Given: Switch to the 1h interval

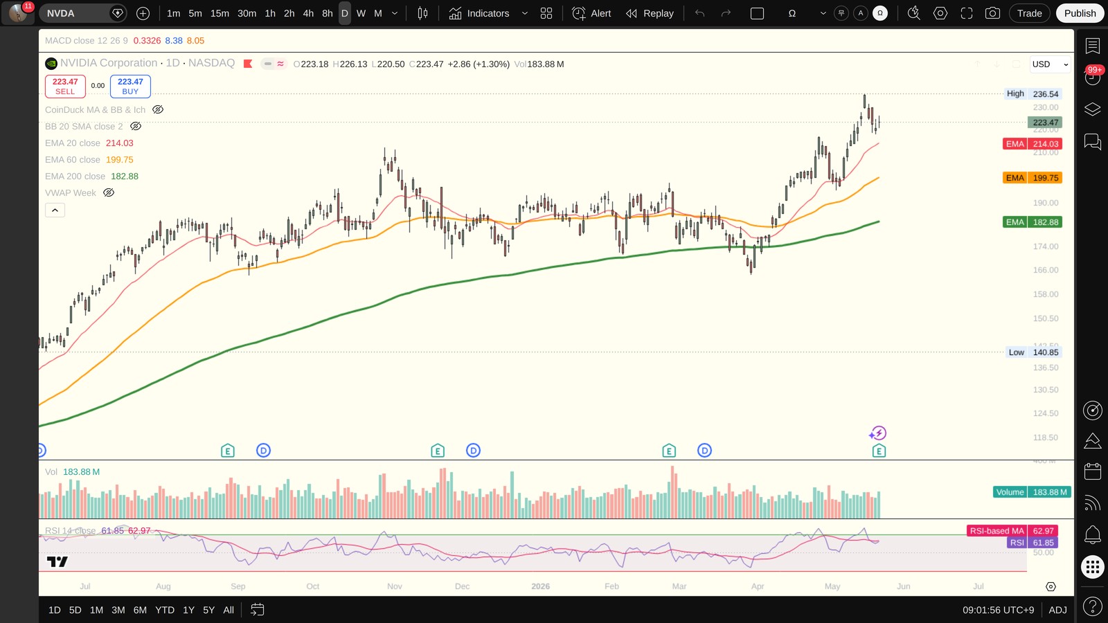Looking at the screenshot, I should pyautogui.click(x=270, y=13).
